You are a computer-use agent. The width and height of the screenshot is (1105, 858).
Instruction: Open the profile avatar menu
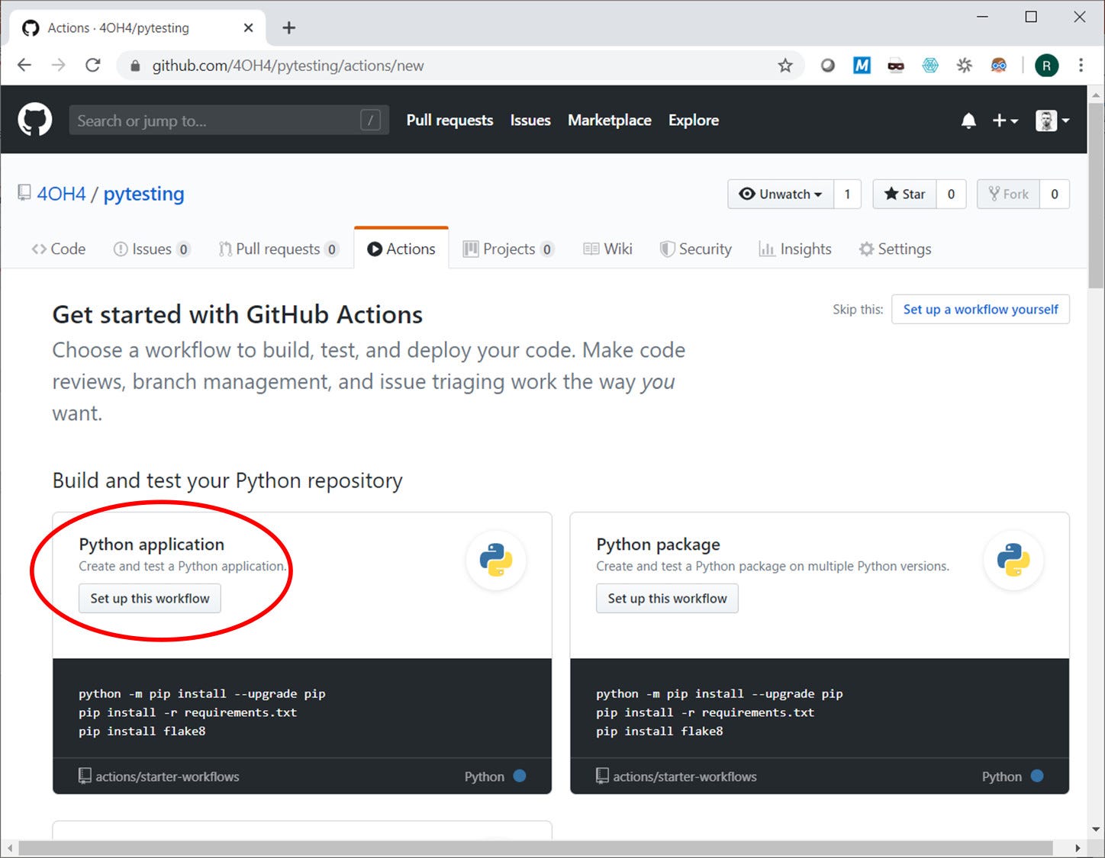(1052, 120)
